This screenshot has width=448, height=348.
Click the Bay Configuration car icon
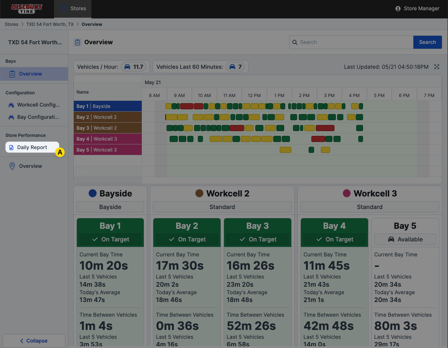click(12, 117)
